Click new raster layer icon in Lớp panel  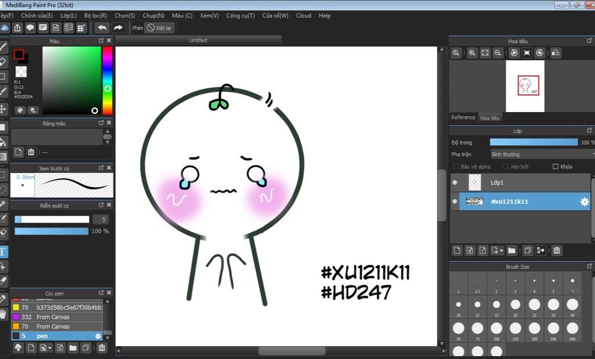tap(457, 250)
